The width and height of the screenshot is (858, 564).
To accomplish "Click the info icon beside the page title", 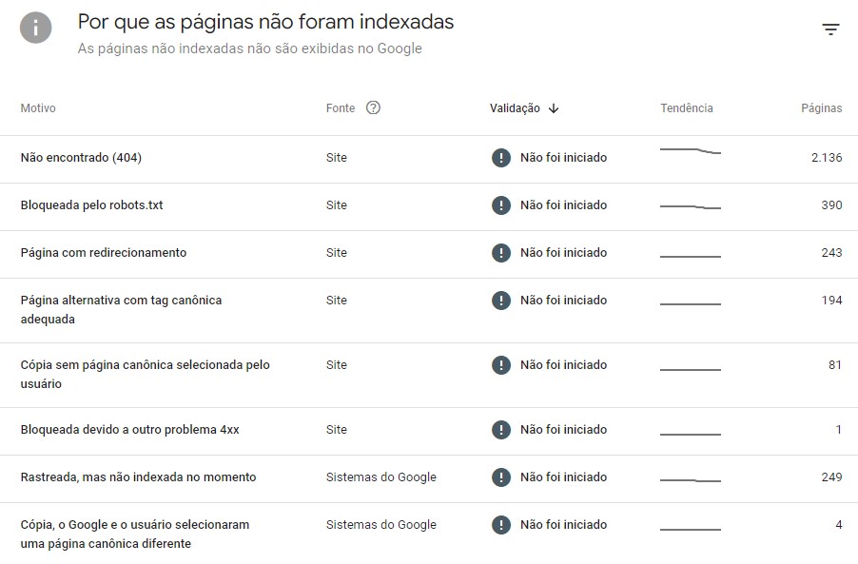I will pos(35,28).
